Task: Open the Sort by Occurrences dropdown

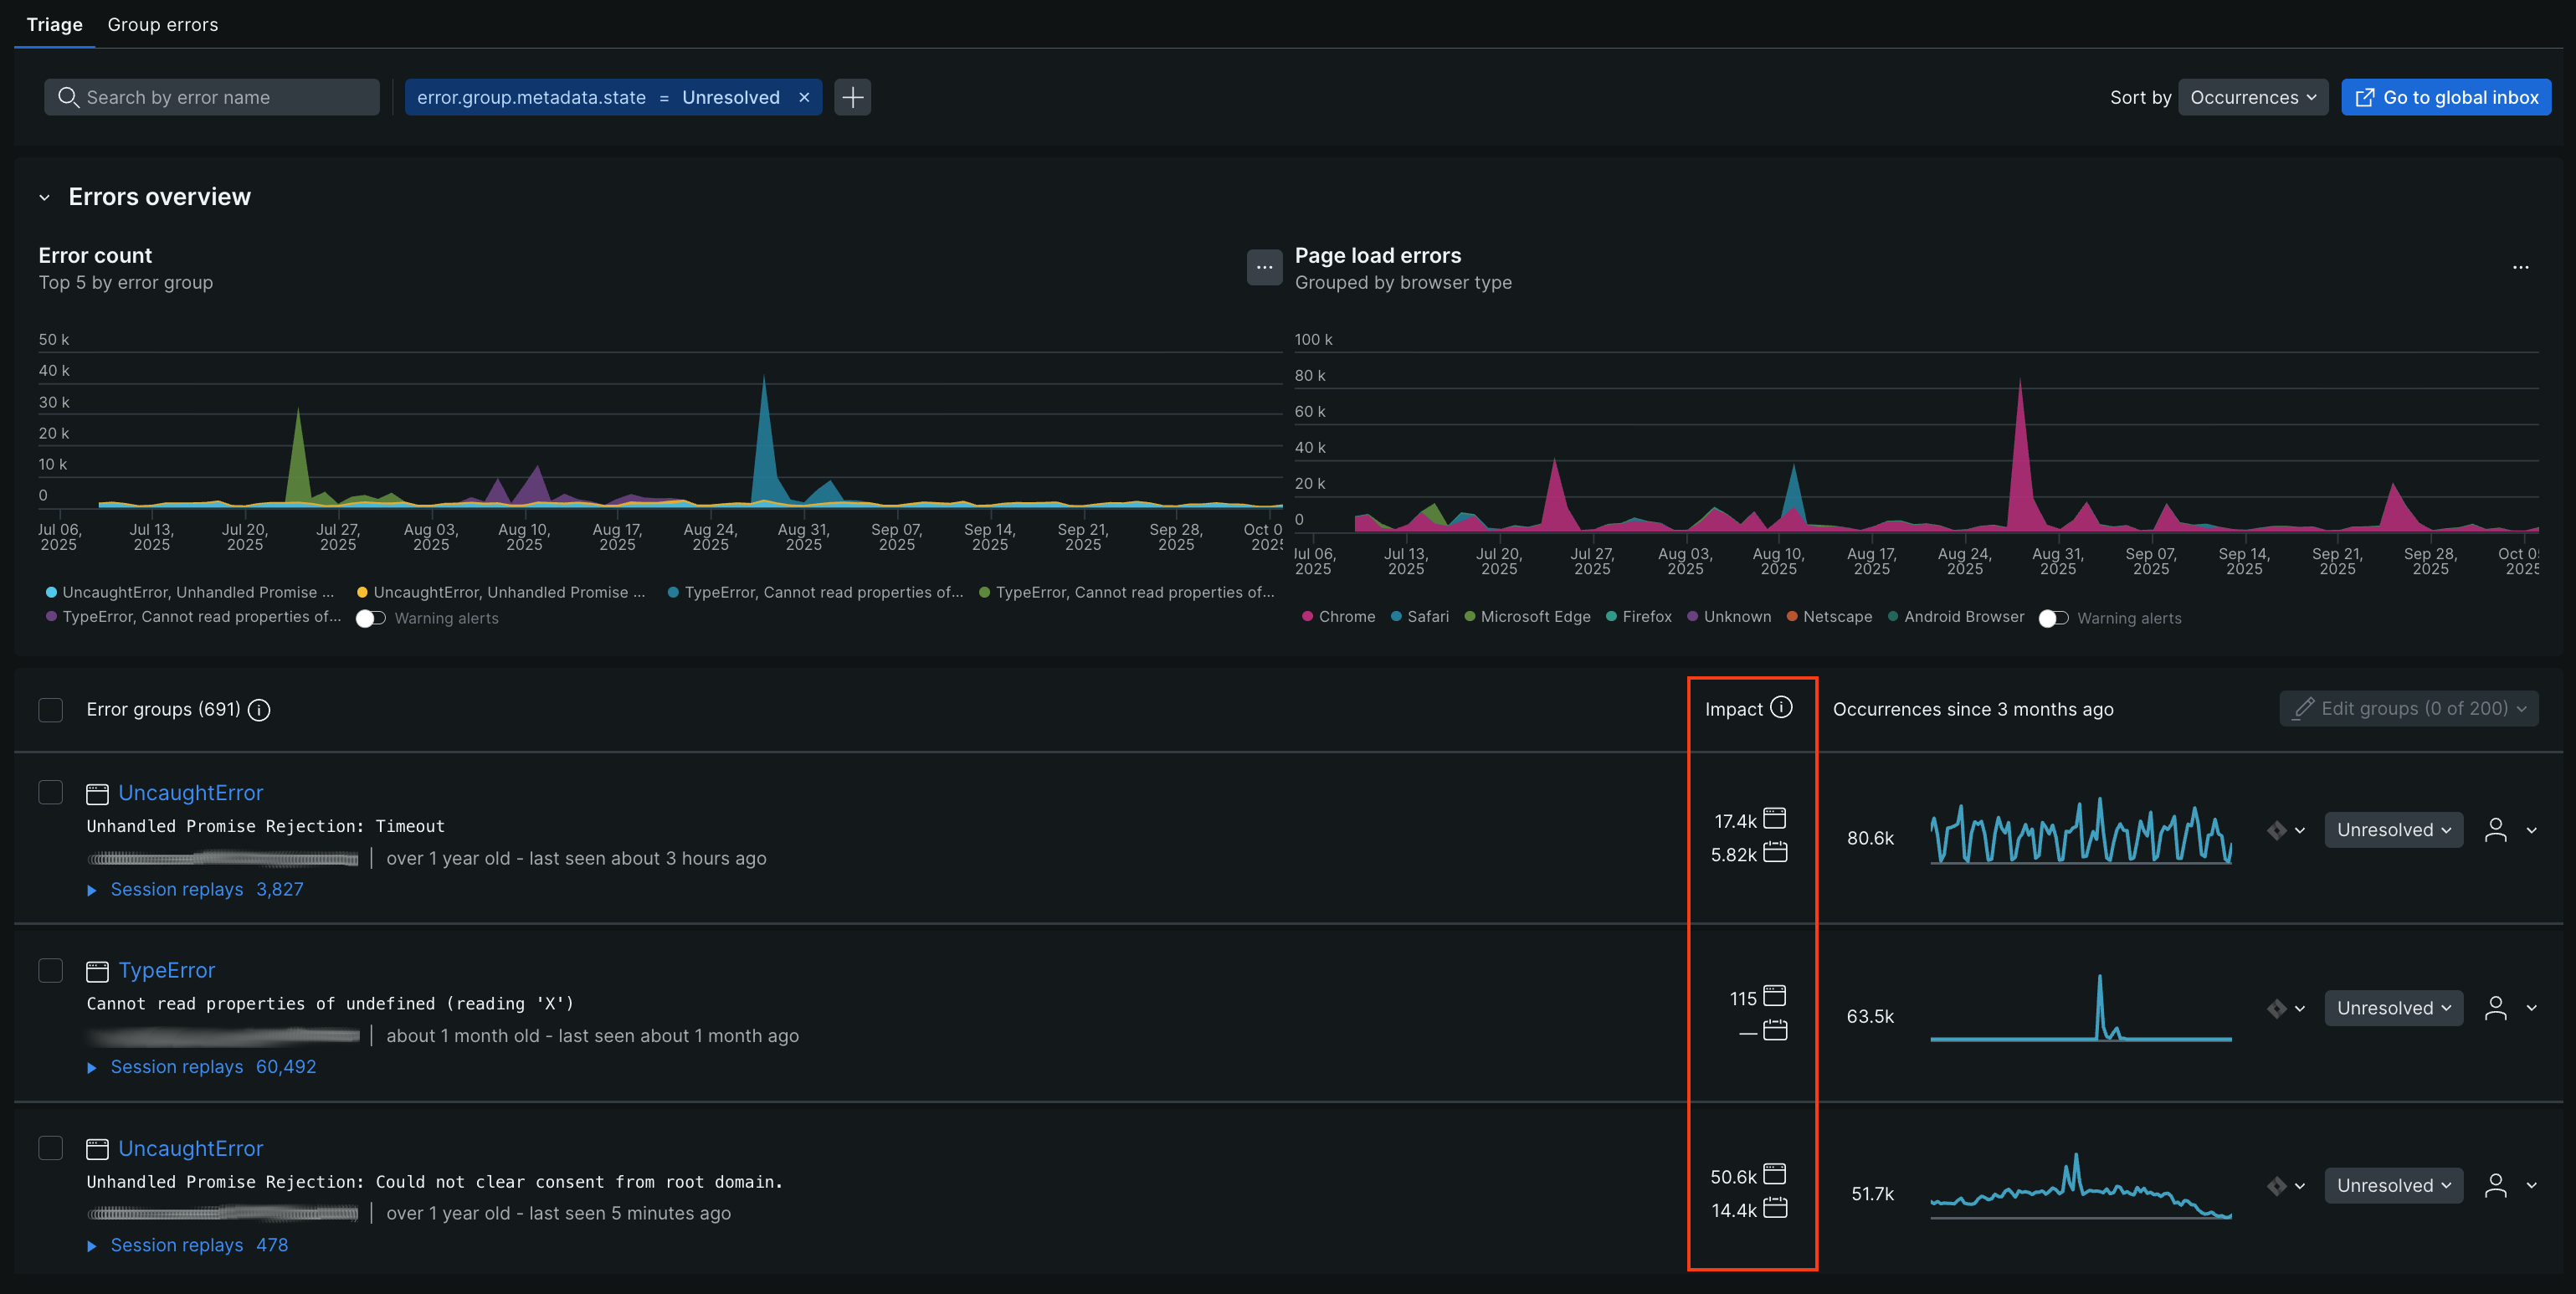Action: (x=2253, y=97)
